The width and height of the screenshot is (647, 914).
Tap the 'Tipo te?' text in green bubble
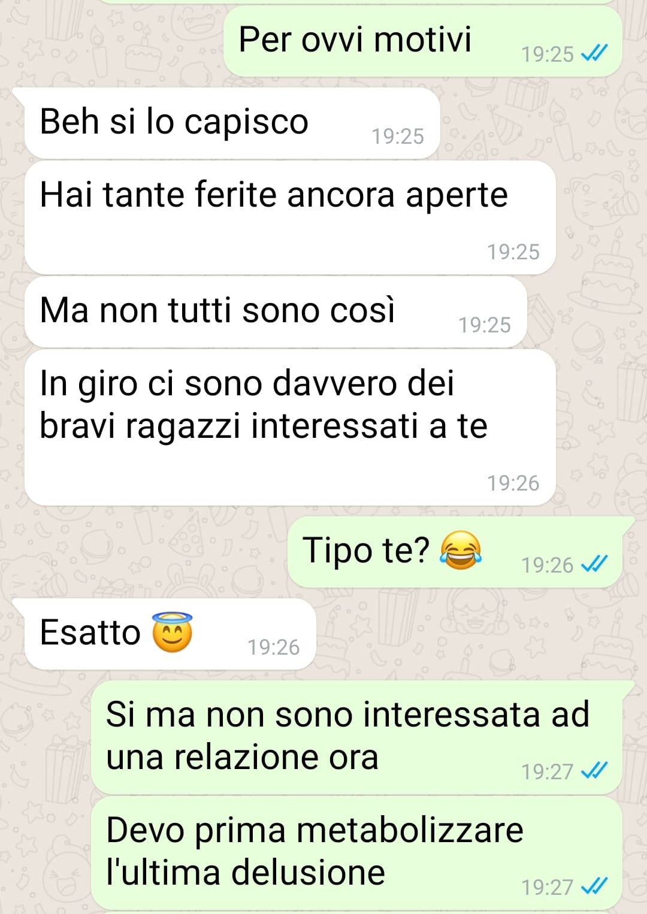click(366, 550)
